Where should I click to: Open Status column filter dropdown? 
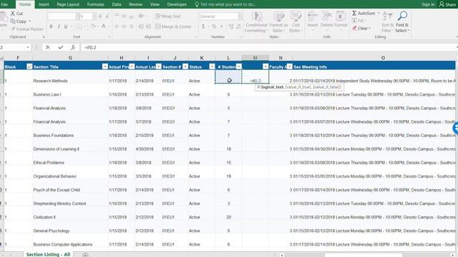(x=212, y=66)
